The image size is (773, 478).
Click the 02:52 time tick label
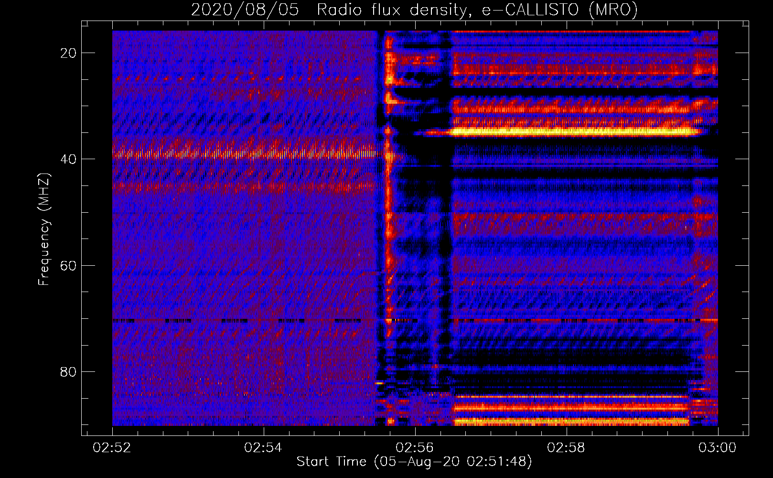pos(112,448)
